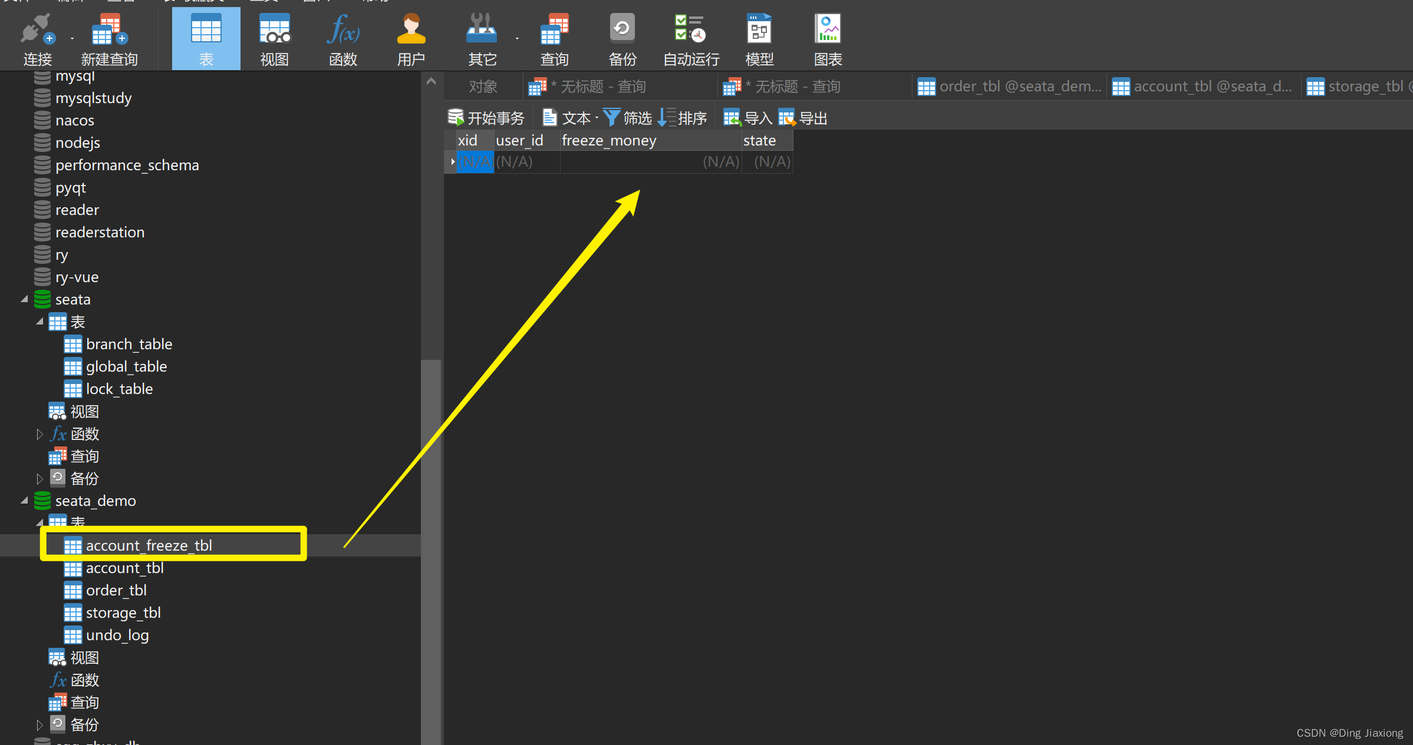Click the Filter (筛选) button

pos(627,118)
